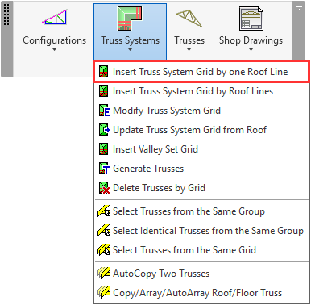
Task: Click the AutoCopy Two Trusses icon
Action: coord(104,273)
